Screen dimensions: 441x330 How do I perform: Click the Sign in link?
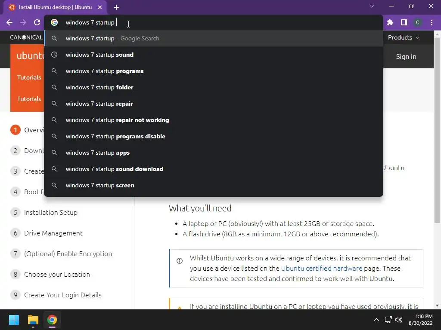pyautogui.click(x=406, y=56)
